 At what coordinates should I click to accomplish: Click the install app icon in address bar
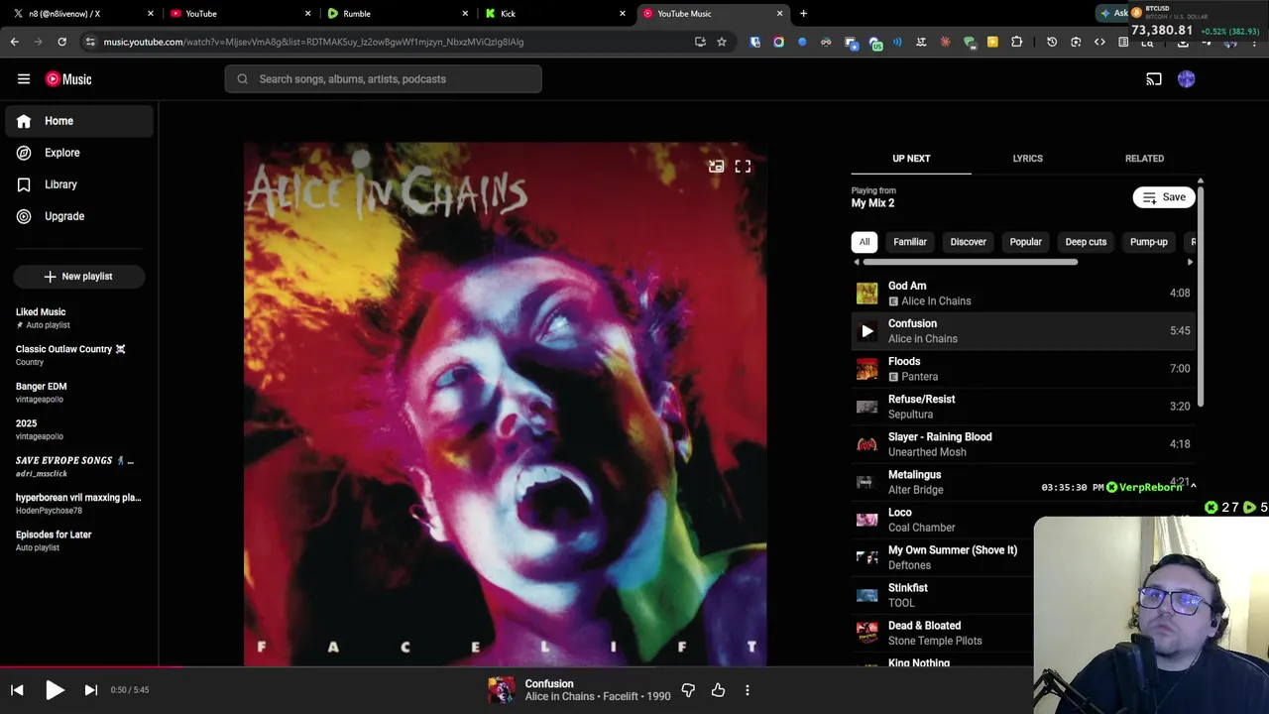click(700, 42)
